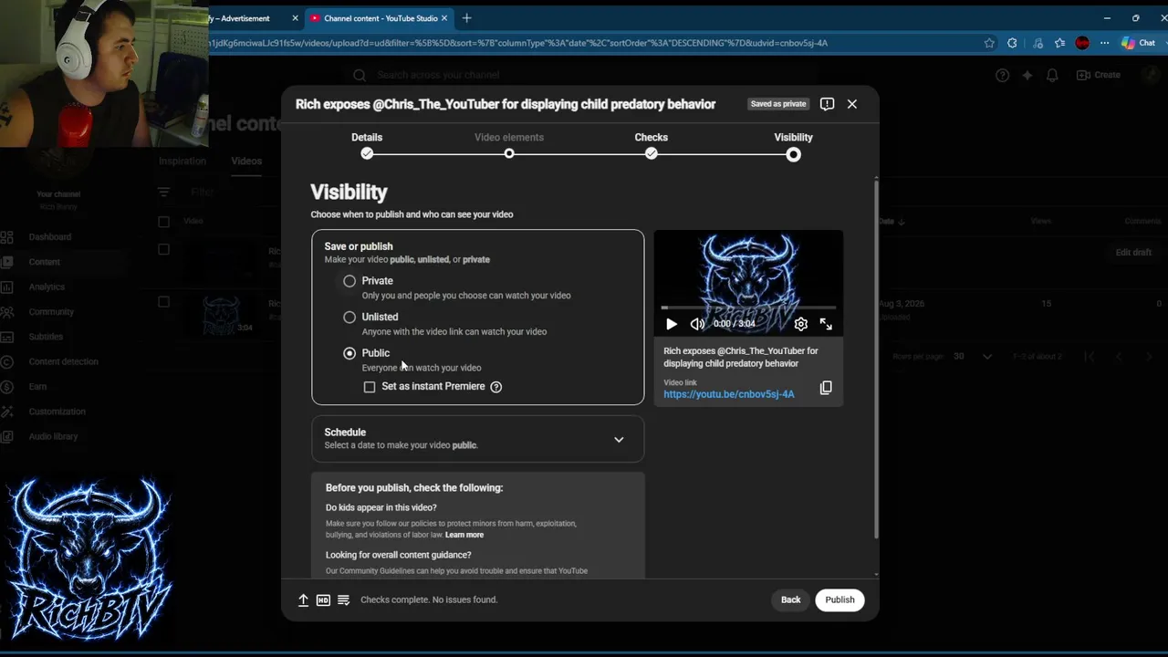Open the browser three-dot menu
Image resolution: width=1168 pixels, height=657 pixels.
point(1104,43)
